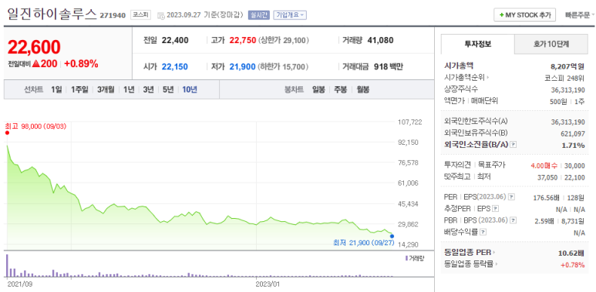Click the help icon beside 외국인소진율(B/A)
This screenshot has width=596, height=292.
pyautogui.click(x=513, y=145)
